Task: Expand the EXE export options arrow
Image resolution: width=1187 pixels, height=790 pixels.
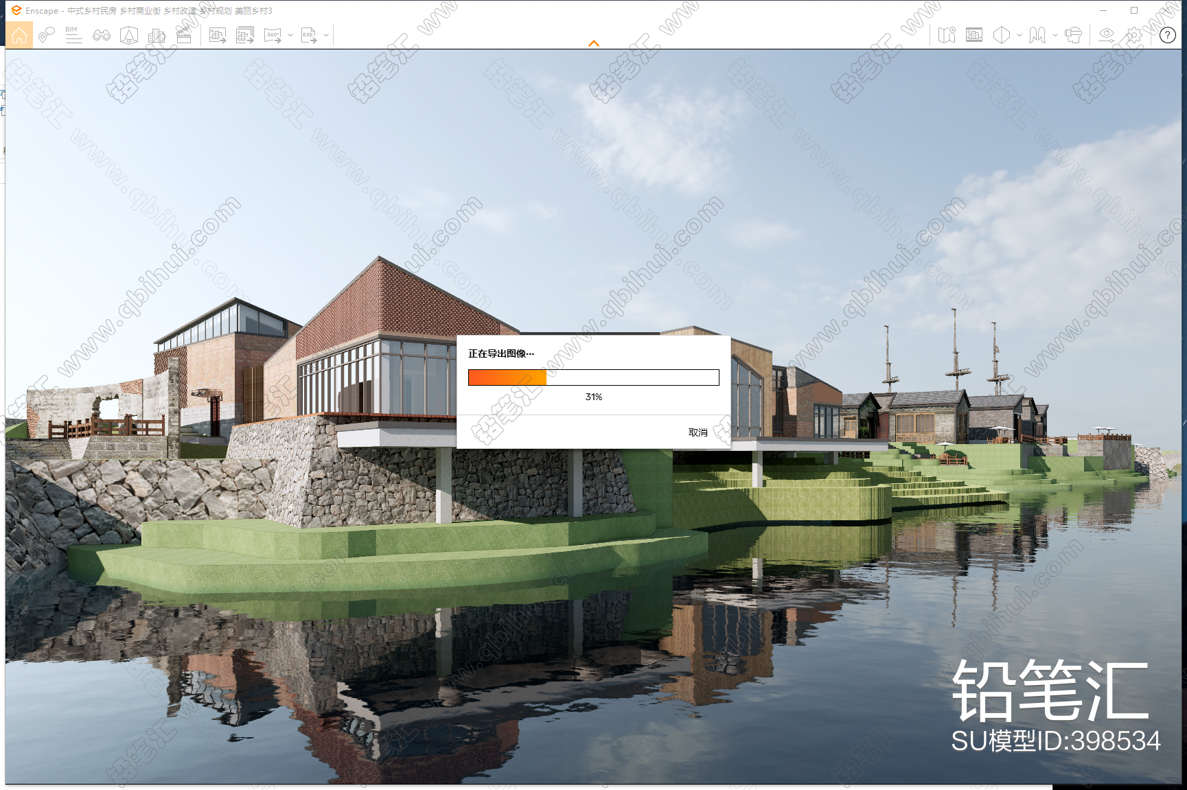Action: point(326,35)
